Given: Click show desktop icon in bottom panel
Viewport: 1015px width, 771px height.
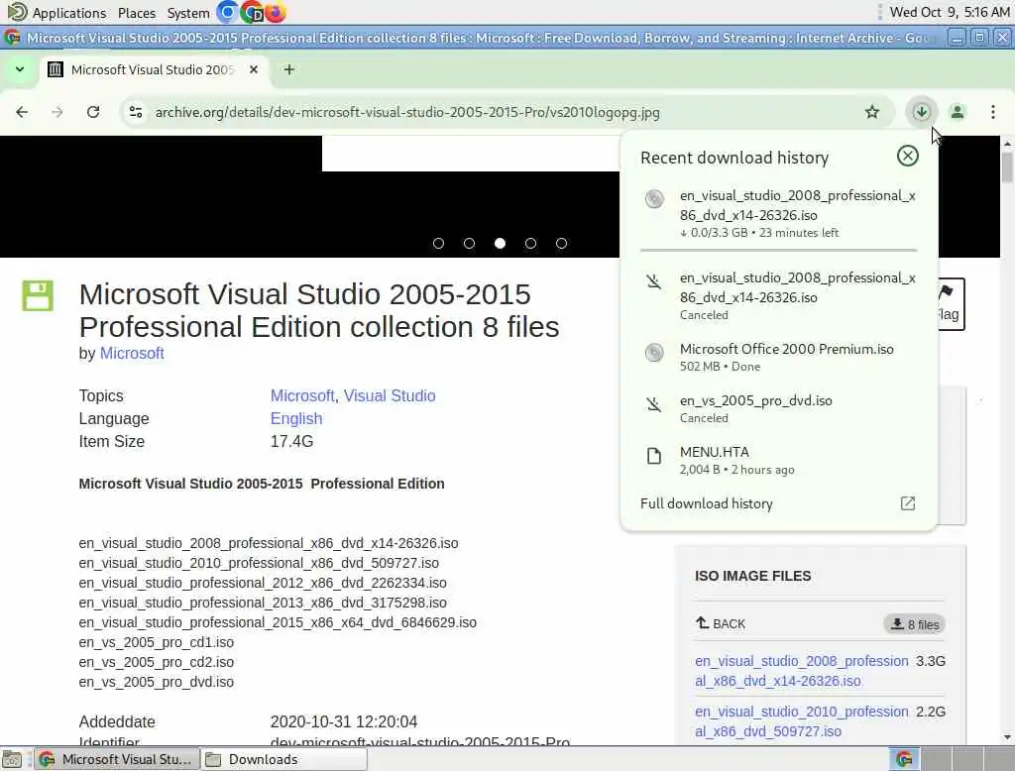Looking at the screenshot, I should 12,759.
